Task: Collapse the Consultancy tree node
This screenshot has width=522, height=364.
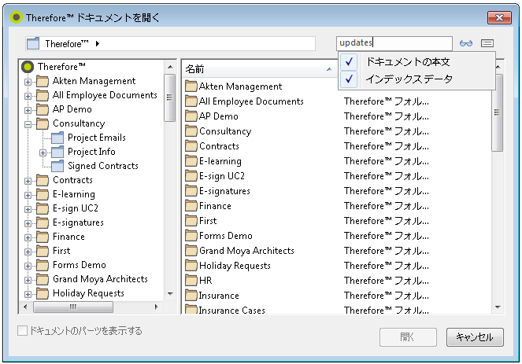Action: 28,125
